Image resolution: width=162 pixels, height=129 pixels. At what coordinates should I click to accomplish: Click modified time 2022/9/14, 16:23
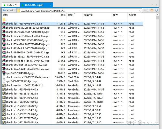(93, 98)
